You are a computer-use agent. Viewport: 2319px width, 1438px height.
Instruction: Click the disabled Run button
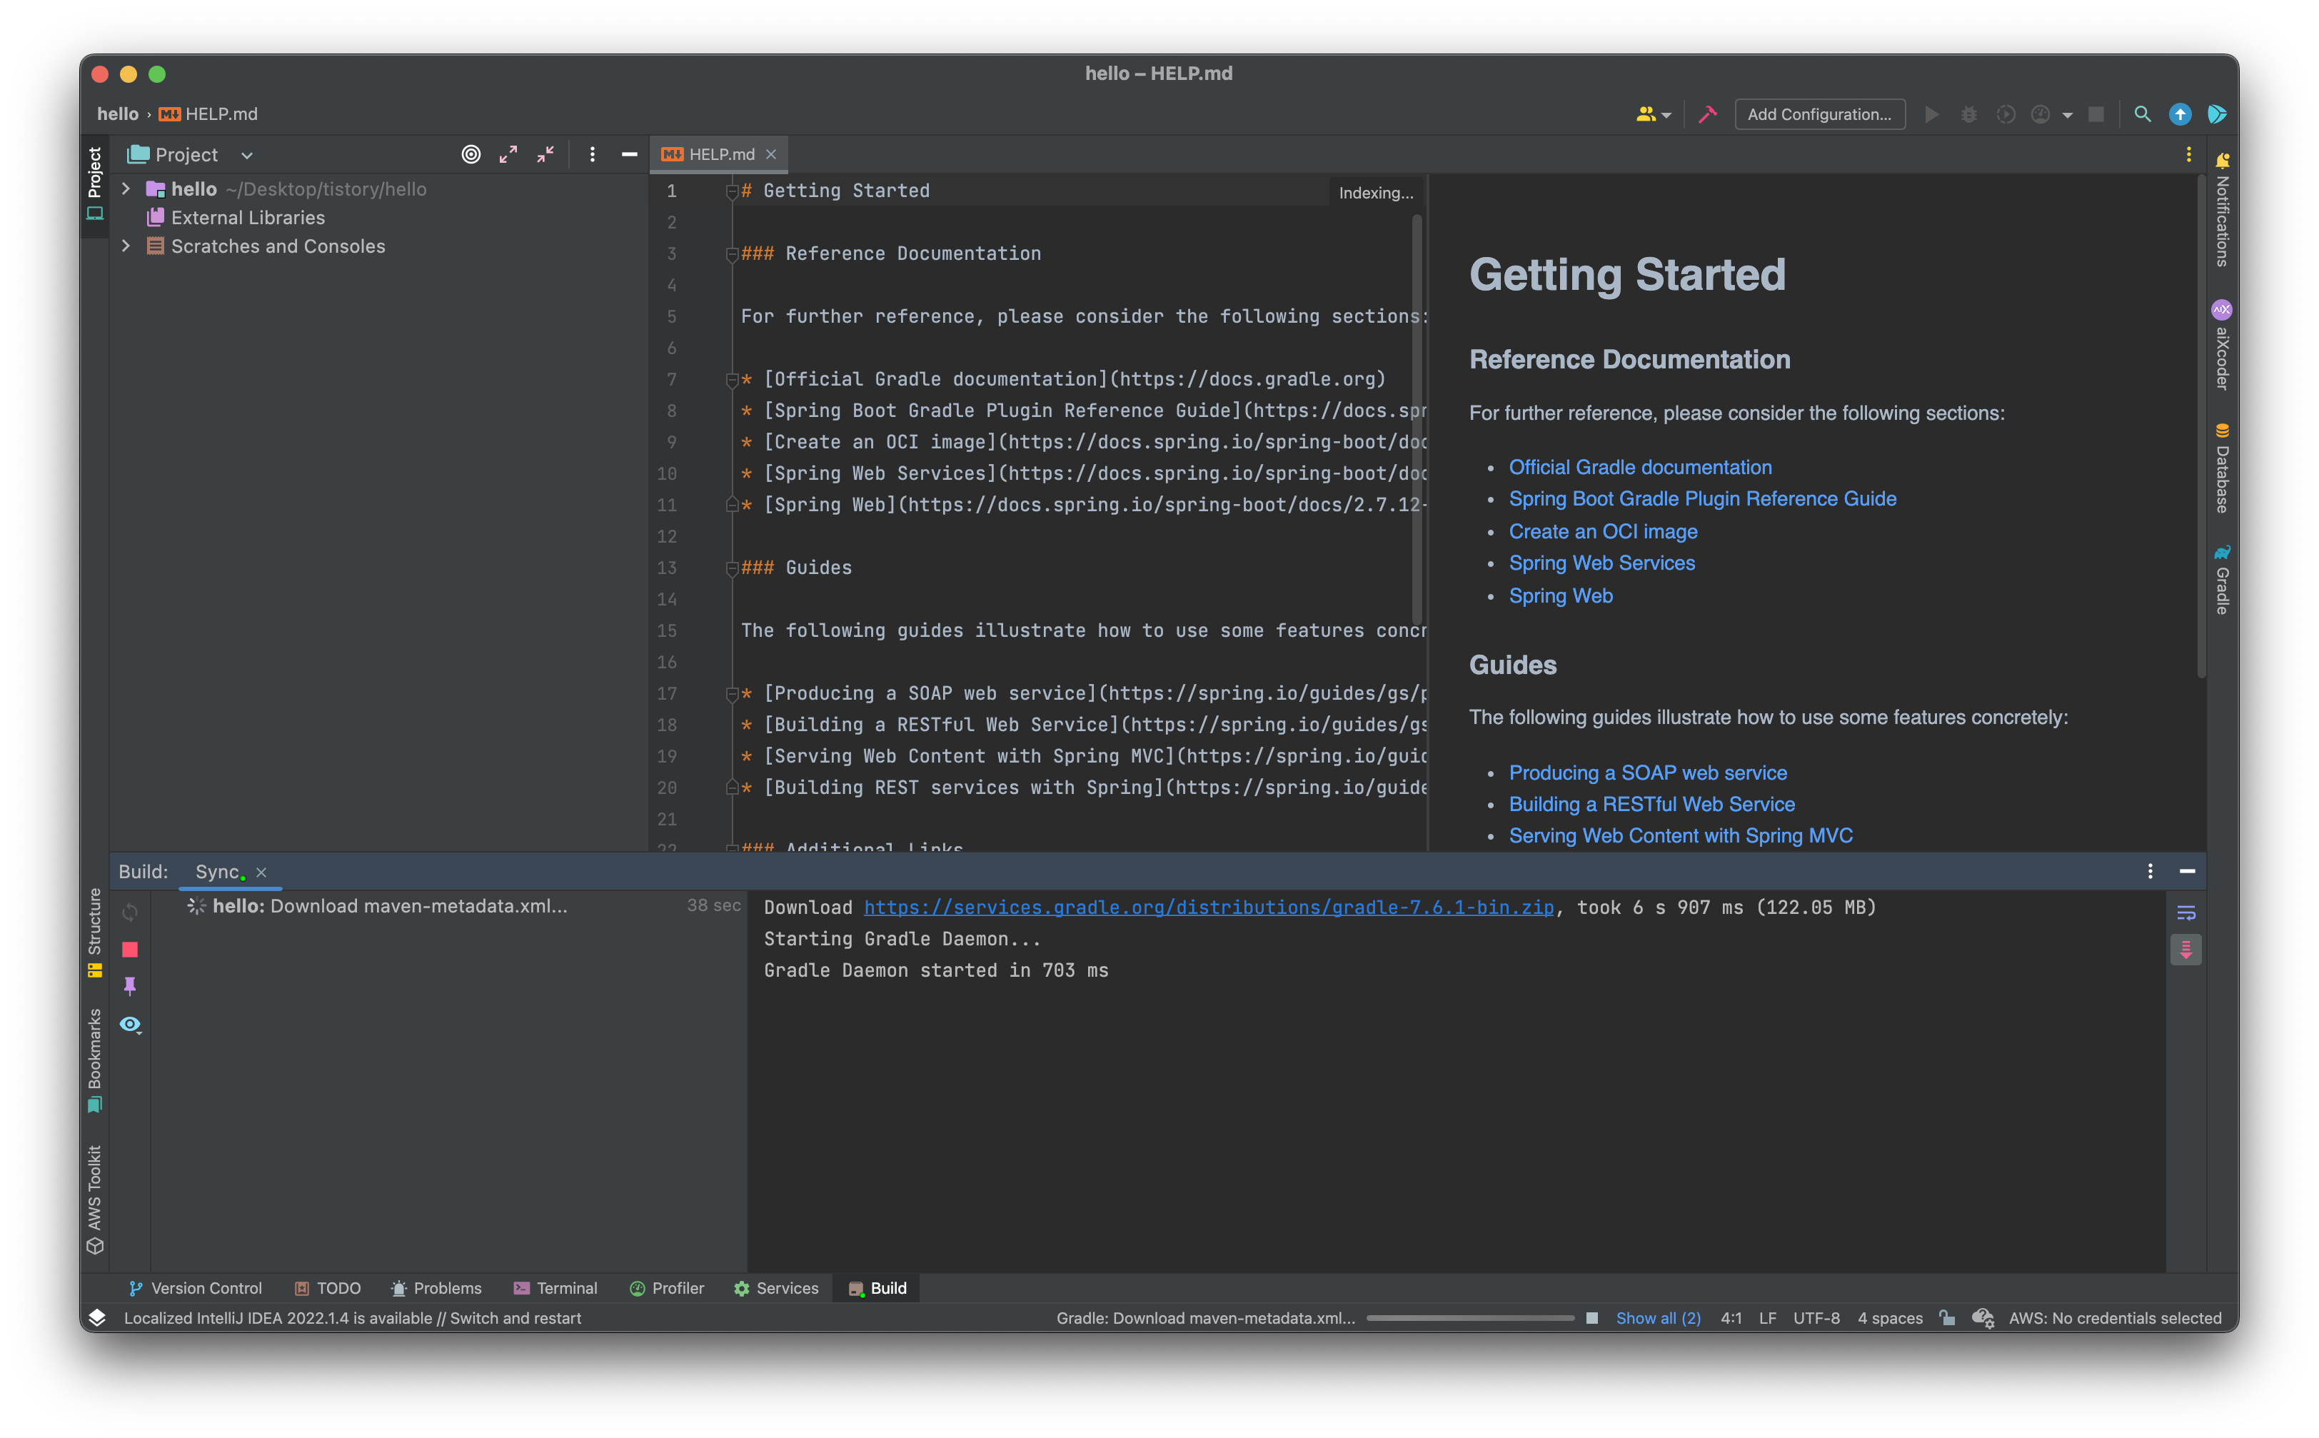click(x=1931, y=114)
